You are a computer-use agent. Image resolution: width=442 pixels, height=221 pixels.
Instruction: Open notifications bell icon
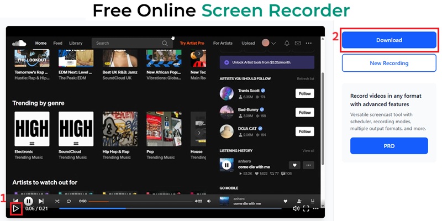click(287, 43)
